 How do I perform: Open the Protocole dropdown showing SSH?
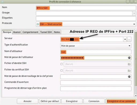86,24
